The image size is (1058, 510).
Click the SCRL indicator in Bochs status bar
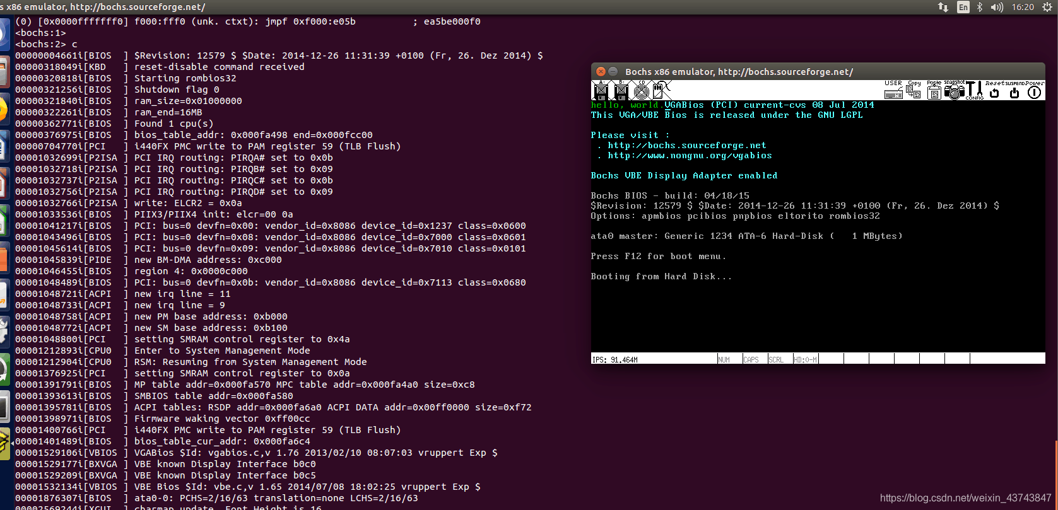(x=776, y=359)
